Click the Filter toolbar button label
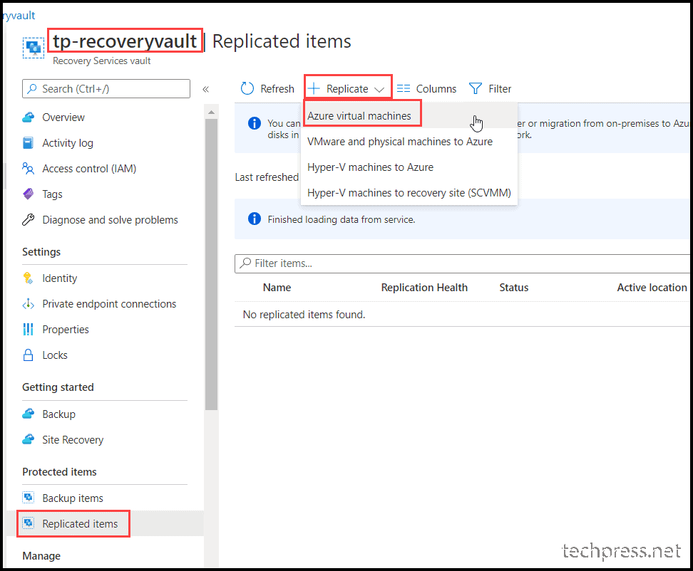 coord(500,89)
